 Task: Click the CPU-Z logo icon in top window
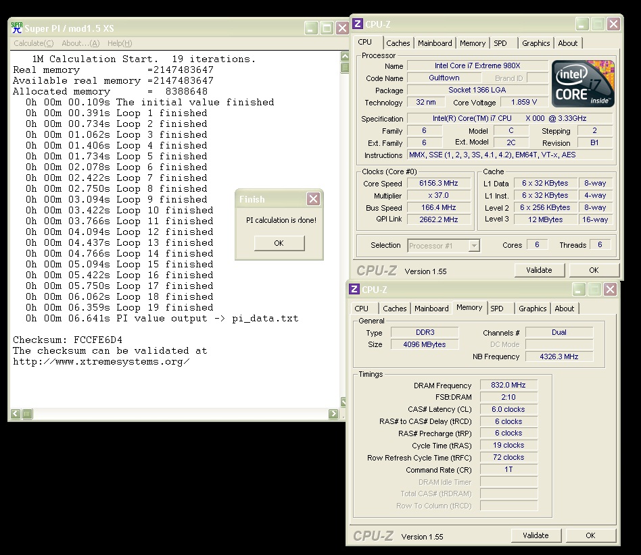pyautogui.click(x=358, y=24)
